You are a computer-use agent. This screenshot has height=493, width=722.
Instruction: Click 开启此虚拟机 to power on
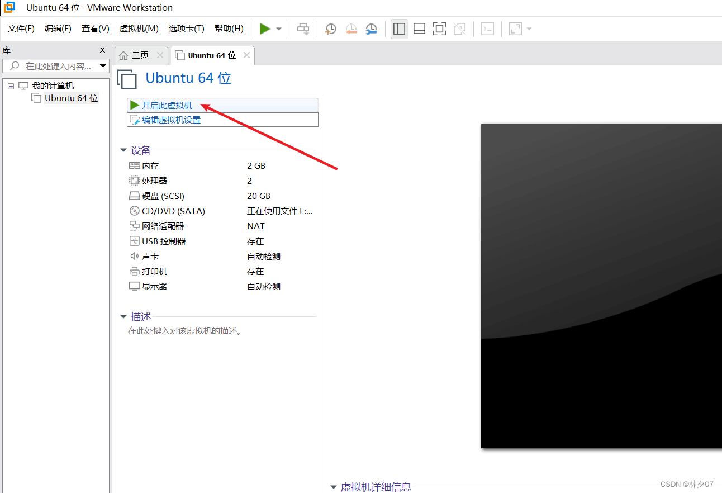tap(222, 105)
